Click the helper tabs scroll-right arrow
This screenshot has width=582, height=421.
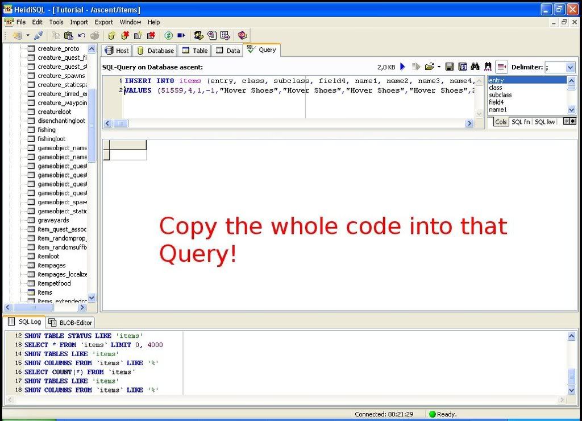tap(573, 121)
